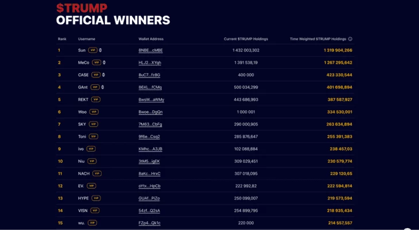Click the VIP badge beside HYPE
This screenshot has height=230, width=419.
[96, 198]
